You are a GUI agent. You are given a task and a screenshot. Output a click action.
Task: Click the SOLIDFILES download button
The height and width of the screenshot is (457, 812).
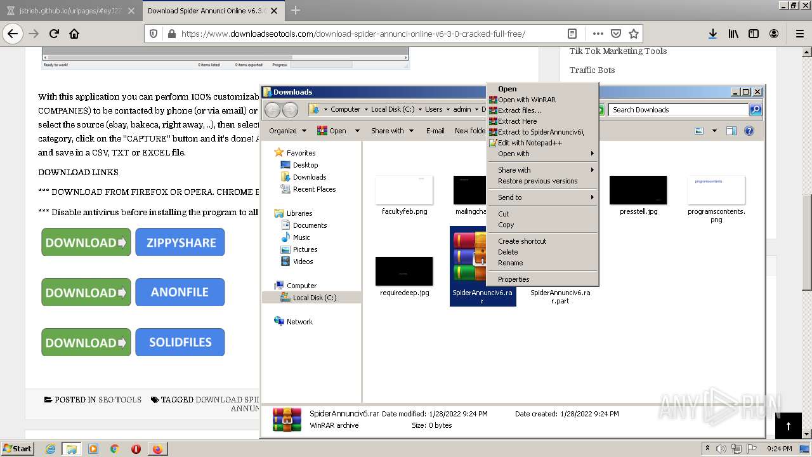click(x=180, y=342)
